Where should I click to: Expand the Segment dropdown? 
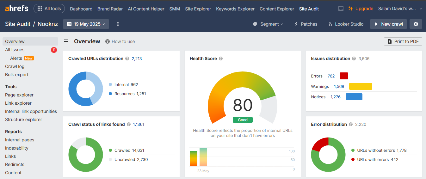(x=268, y=24)
